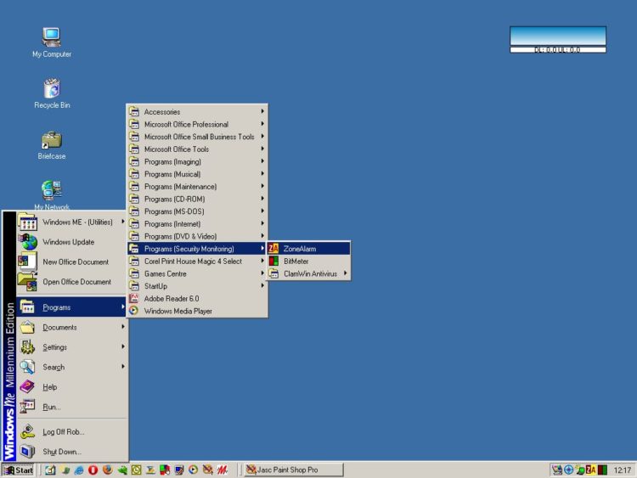Launch Opera from the quick launch bar
The height and width of the screenshot is (478, 637).
[x=93, y=470]
